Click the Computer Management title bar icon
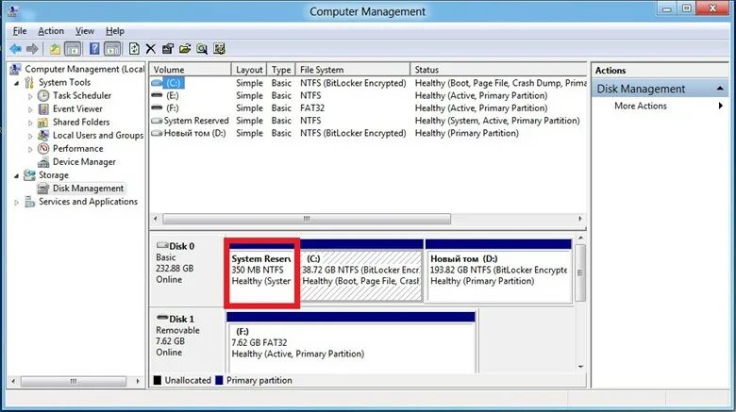This screenshot has height=412, width=736. (x=13, y=10)
